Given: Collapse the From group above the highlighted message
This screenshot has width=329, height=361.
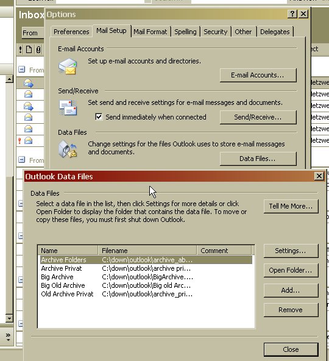Looking at the screenshot, I should coord(21,70).
